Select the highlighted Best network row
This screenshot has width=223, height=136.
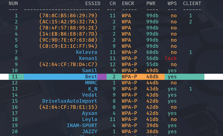[x=91, y=77]
